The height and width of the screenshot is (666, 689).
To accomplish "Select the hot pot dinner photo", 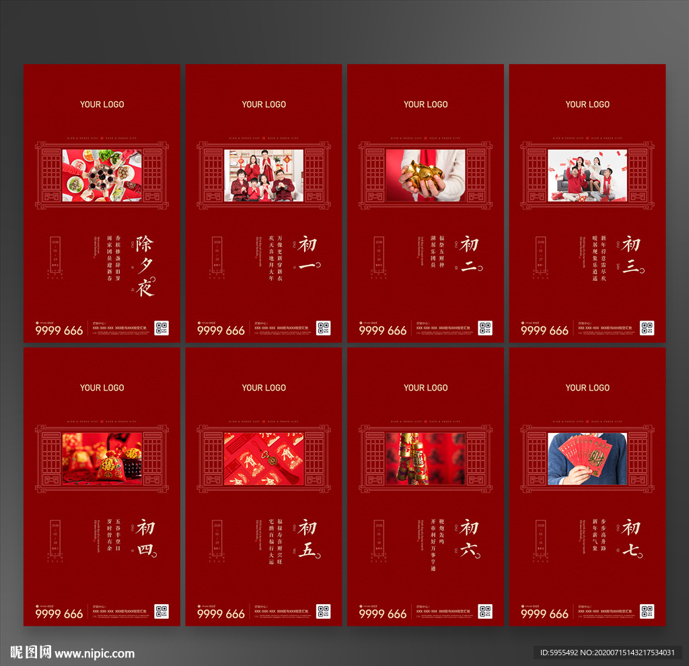I will click(102, 176).
